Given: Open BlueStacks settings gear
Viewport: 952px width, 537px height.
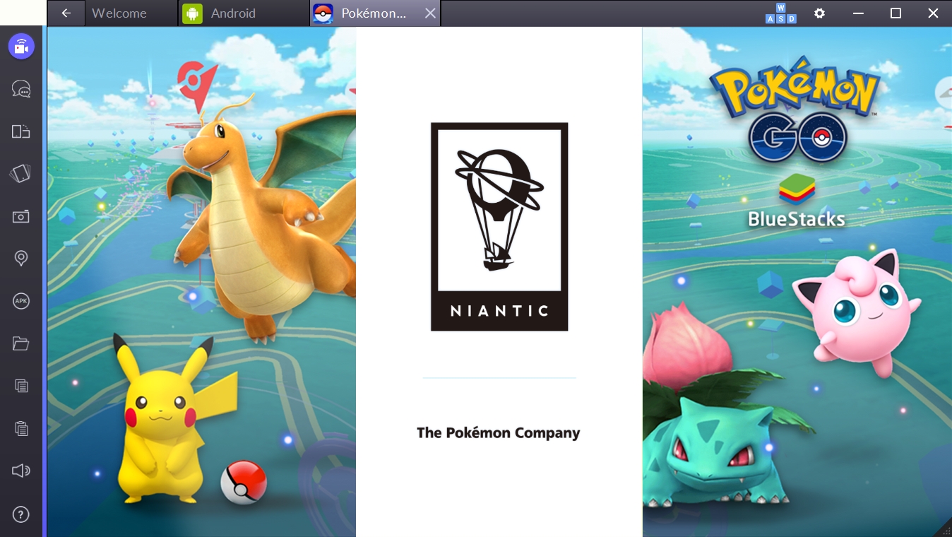Looking at the screenshot, I should (819, 13).
